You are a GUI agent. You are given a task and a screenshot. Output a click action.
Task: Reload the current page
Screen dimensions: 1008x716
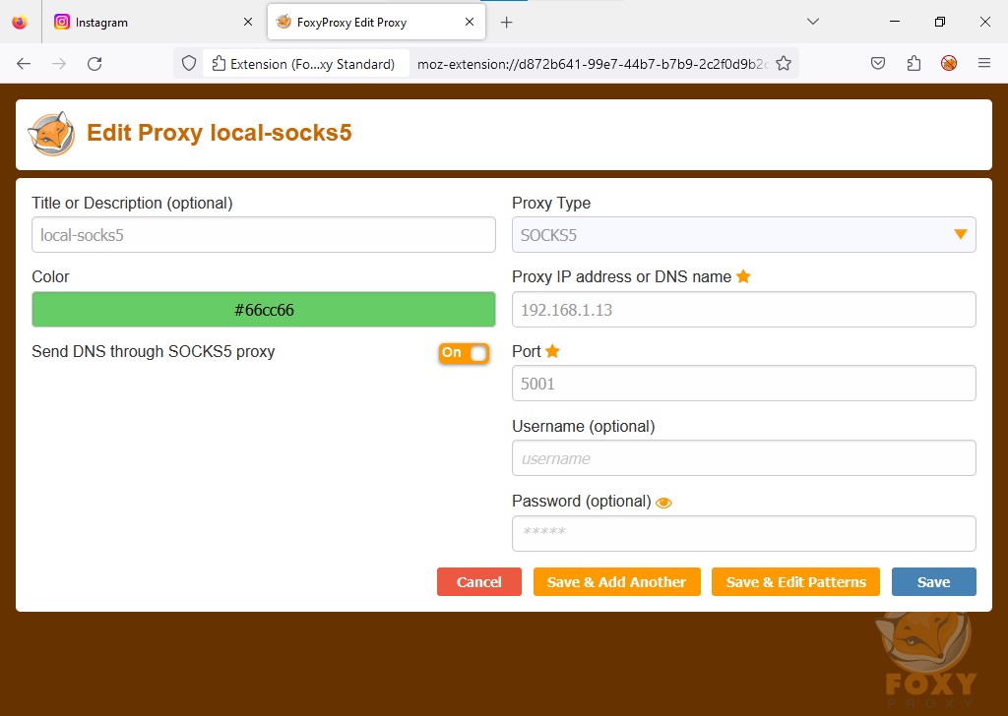pos(94,64)
